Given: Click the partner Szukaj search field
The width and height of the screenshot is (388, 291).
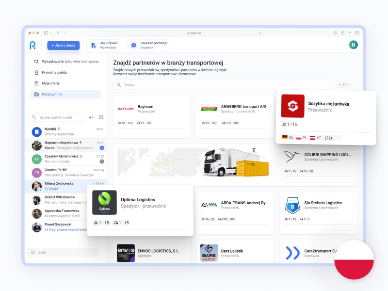Looking at the screenshot, I should 221,84.
